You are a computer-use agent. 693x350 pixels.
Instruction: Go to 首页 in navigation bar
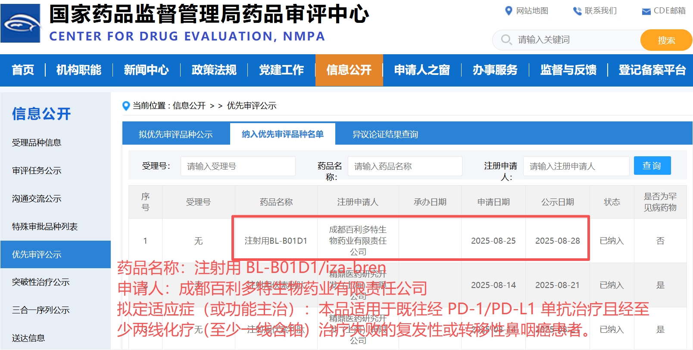tap(23, 70)
